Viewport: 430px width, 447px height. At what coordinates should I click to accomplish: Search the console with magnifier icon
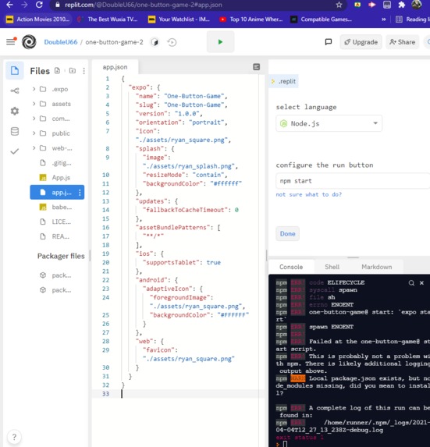pyautogui.click(x=411, y=283)
